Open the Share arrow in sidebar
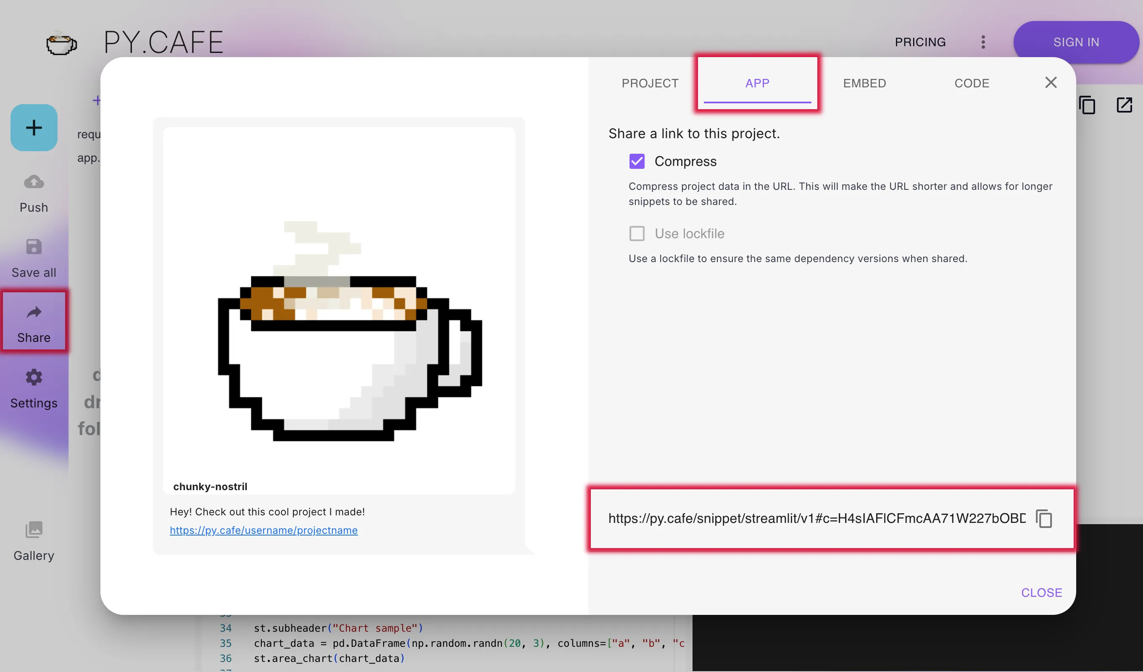Image resolution: width=1143 pixels, height=672 pixels. (x=34, y=312)
